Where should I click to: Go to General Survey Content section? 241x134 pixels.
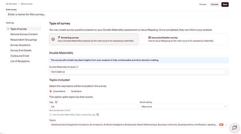pos(24,34)
